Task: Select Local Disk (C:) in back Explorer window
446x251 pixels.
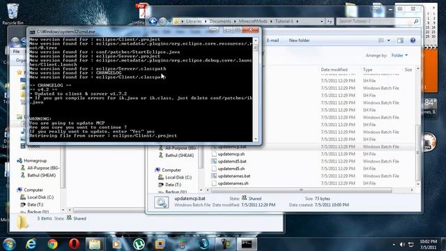Action: click(40, 197)
